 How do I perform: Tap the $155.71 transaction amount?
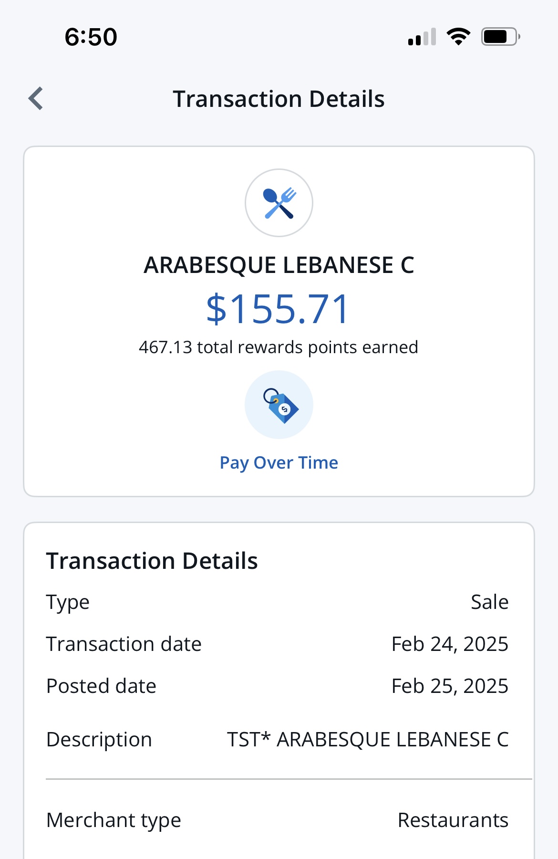[x=279, y=309]
